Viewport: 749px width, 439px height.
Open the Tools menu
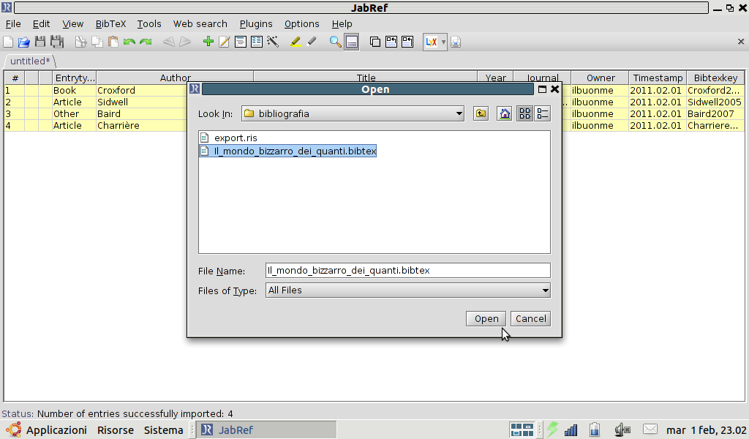(x=149, y=24)
